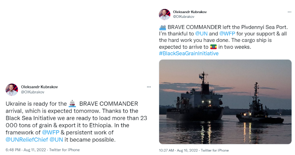Open the @WFP mention in the Aug 11 tweet
The height and width of the screenshot is (155, 295).
pyautogui.click(x=51, y=132)
